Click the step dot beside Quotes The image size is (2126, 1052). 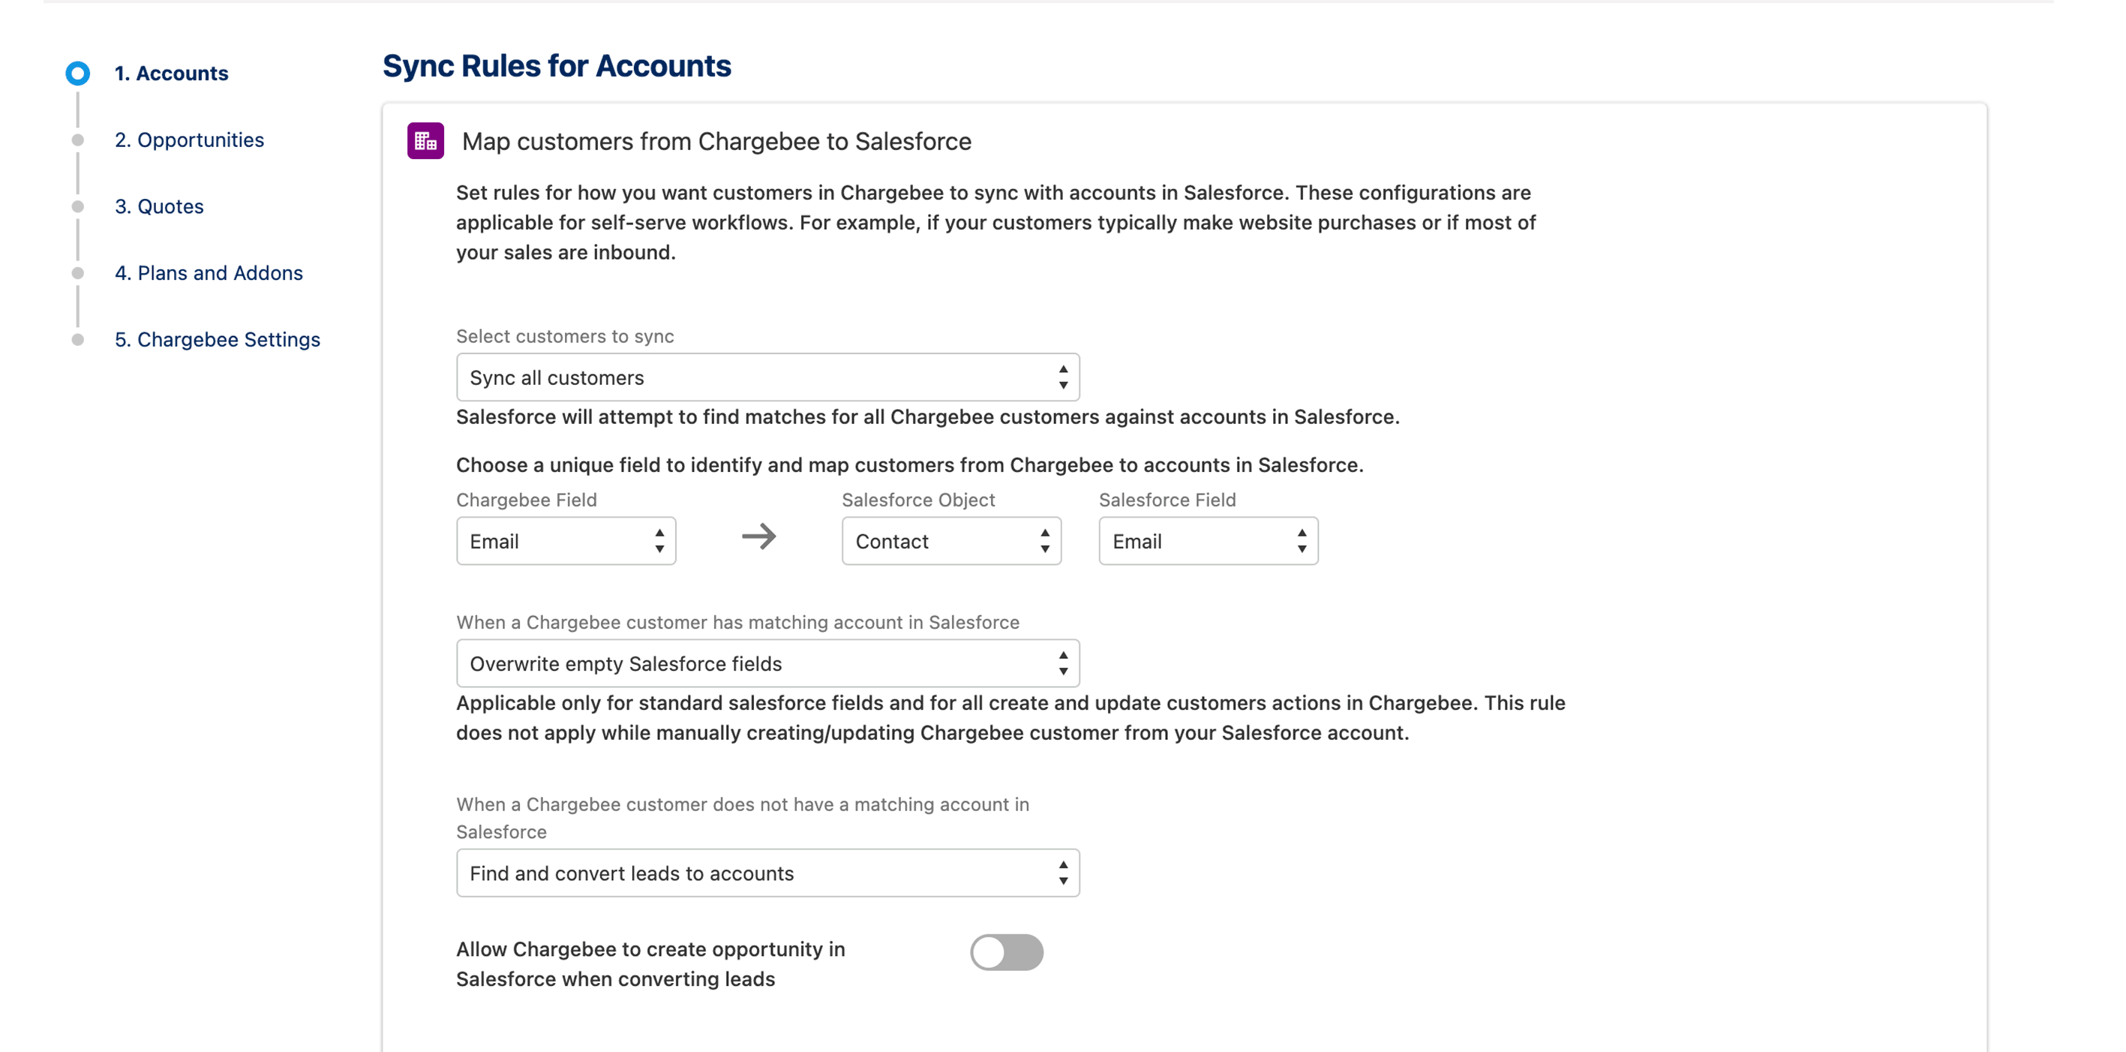77,206
